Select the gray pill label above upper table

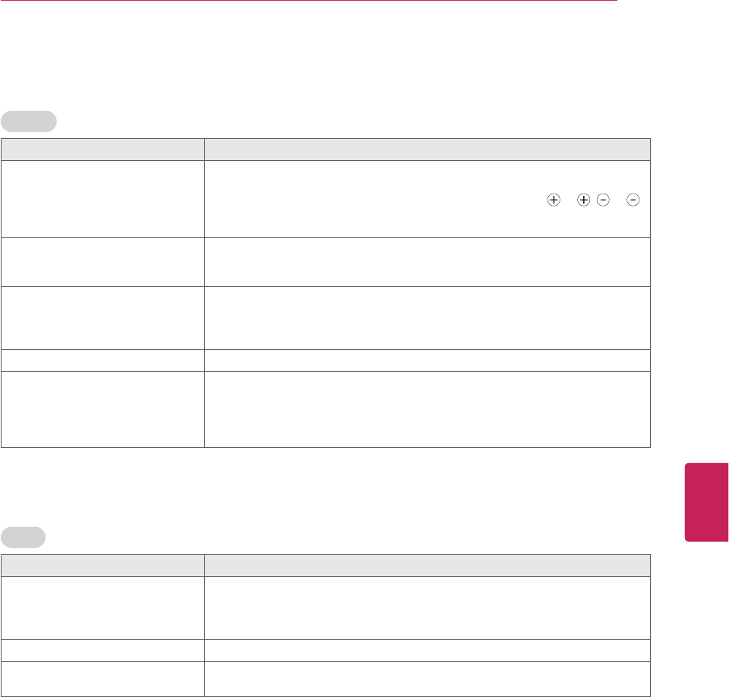[29, 121]
